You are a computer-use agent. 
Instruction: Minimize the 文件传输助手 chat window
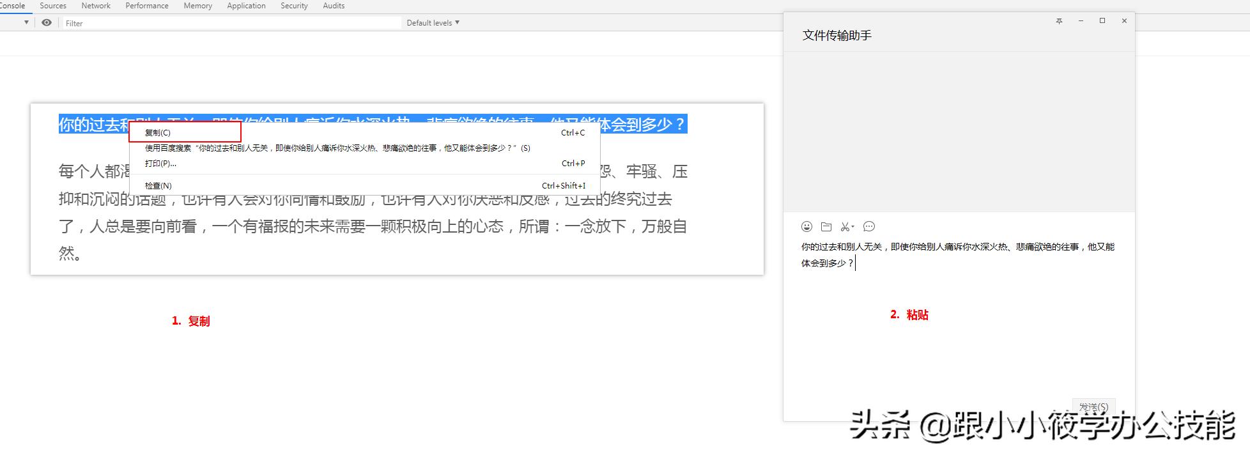1081,21
